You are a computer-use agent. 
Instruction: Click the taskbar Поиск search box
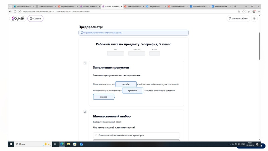(x=32, y=144)
